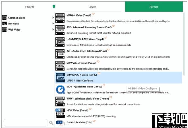Screen dimensions: 188x128
Task: Favorite the AVI format heart
Action: point(109,50)
